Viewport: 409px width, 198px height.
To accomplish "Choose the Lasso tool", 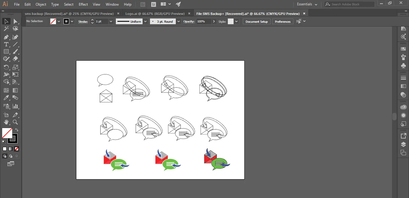I will tap(15, 29).
